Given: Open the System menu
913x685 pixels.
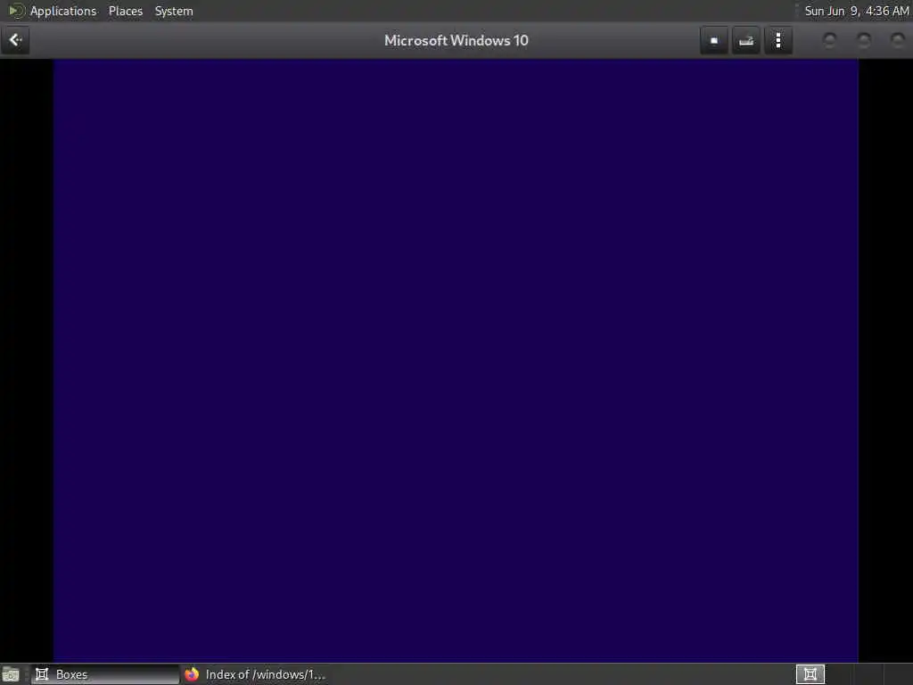Looking at the screenshot, I should [x=174, y=11].
